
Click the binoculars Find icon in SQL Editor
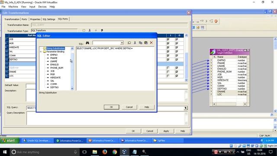coord(87,43)
